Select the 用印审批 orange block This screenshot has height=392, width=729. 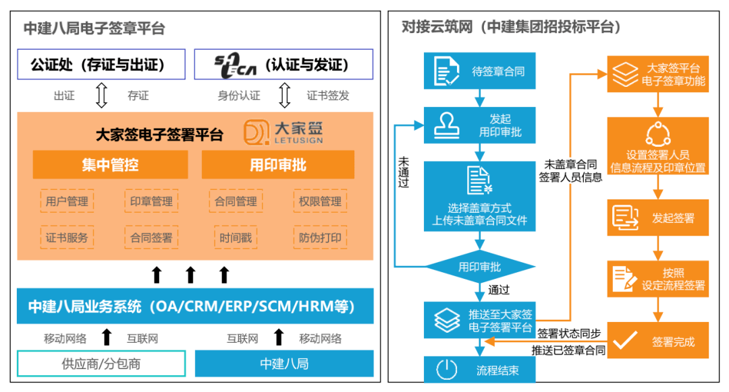[x=278, y=165]
